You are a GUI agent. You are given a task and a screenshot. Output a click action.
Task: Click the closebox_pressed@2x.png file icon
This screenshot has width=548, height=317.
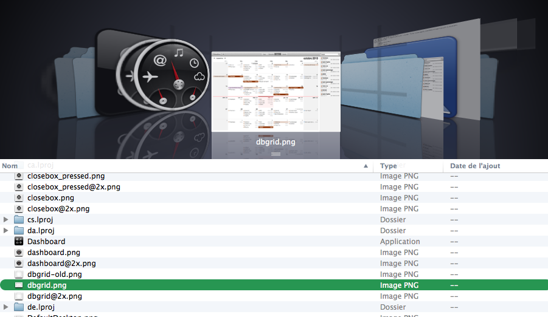tap(19, 187)
